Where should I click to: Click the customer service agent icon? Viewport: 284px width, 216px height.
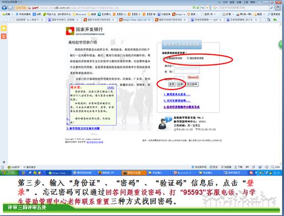[x=165, y=123]
